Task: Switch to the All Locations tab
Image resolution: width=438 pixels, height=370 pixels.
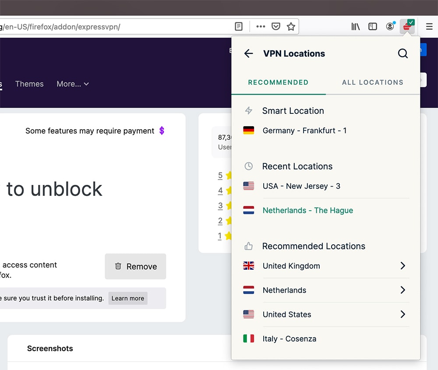Action: 373,82
